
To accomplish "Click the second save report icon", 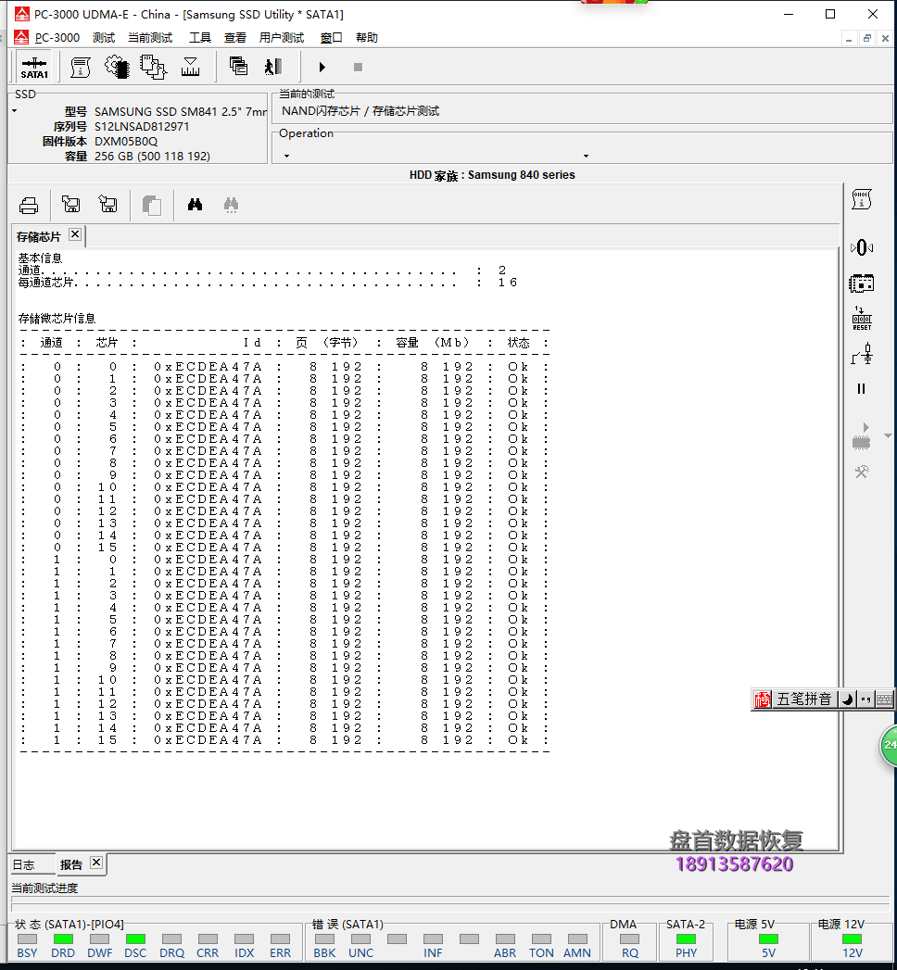I will tap(107, 204).
